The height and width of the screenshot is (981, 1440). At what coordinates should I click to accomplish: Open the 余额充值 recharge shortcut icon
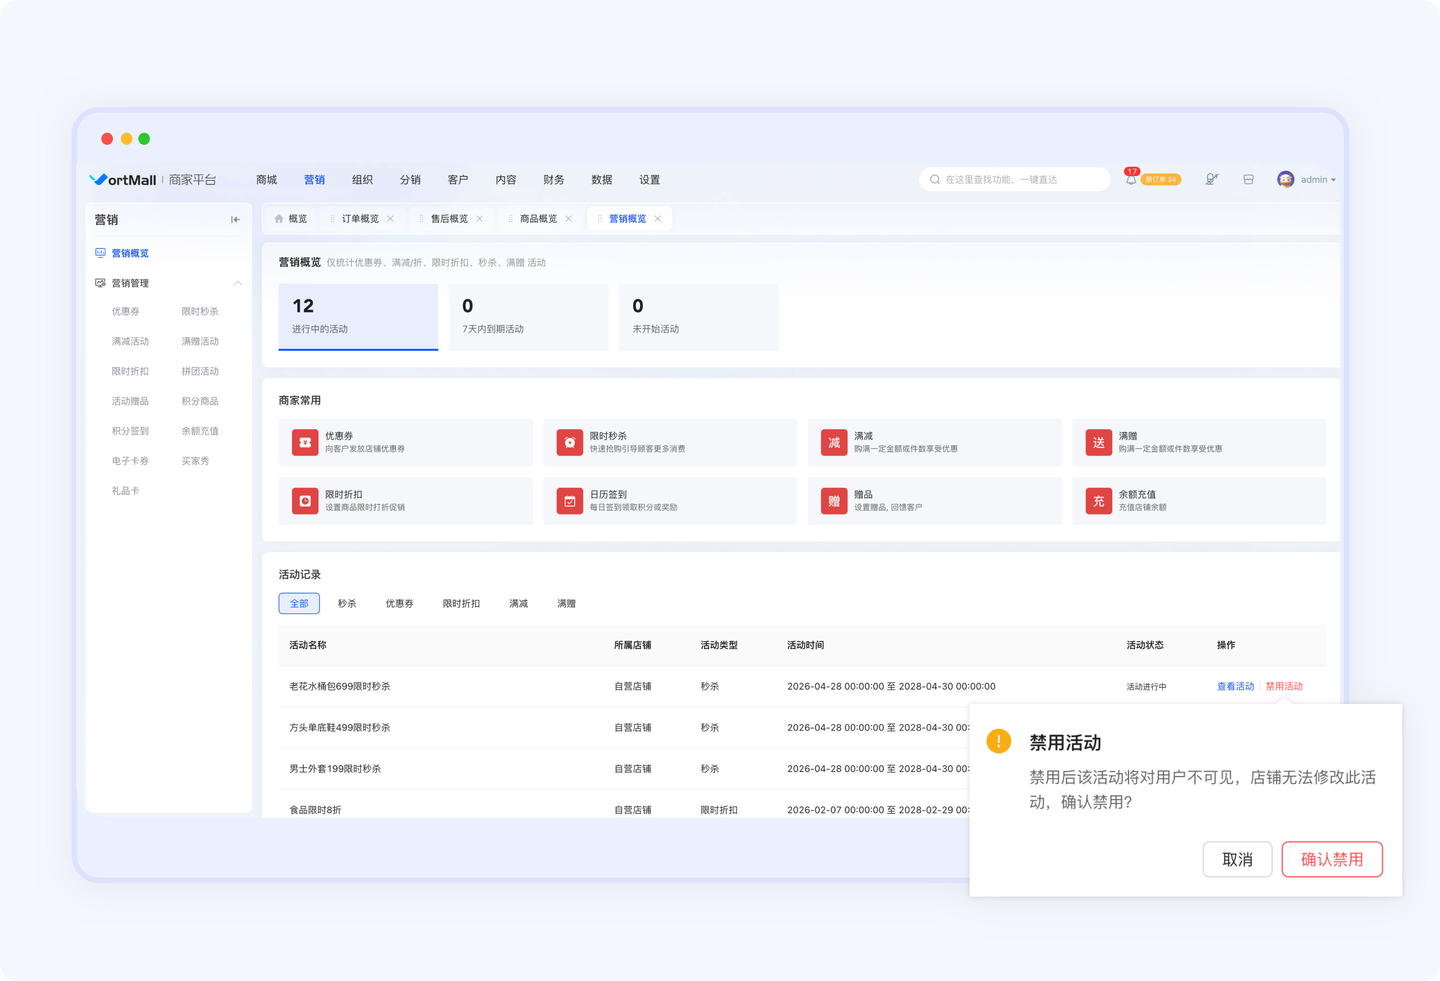(x=1099, y=500)
